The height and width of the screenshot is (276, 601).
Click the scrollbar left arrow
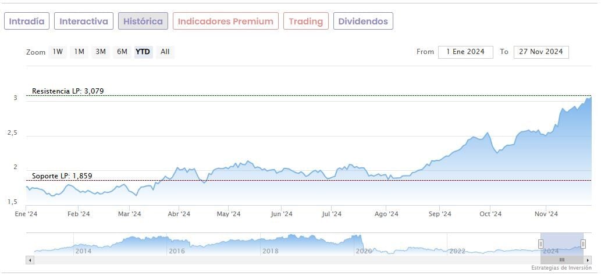[x=30, y=260]
